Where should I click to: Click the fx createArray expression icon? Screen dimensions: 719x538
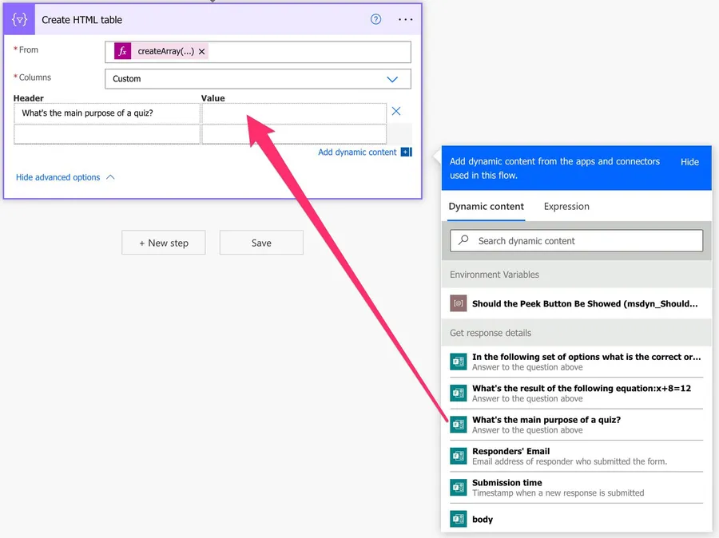point(122,52)
